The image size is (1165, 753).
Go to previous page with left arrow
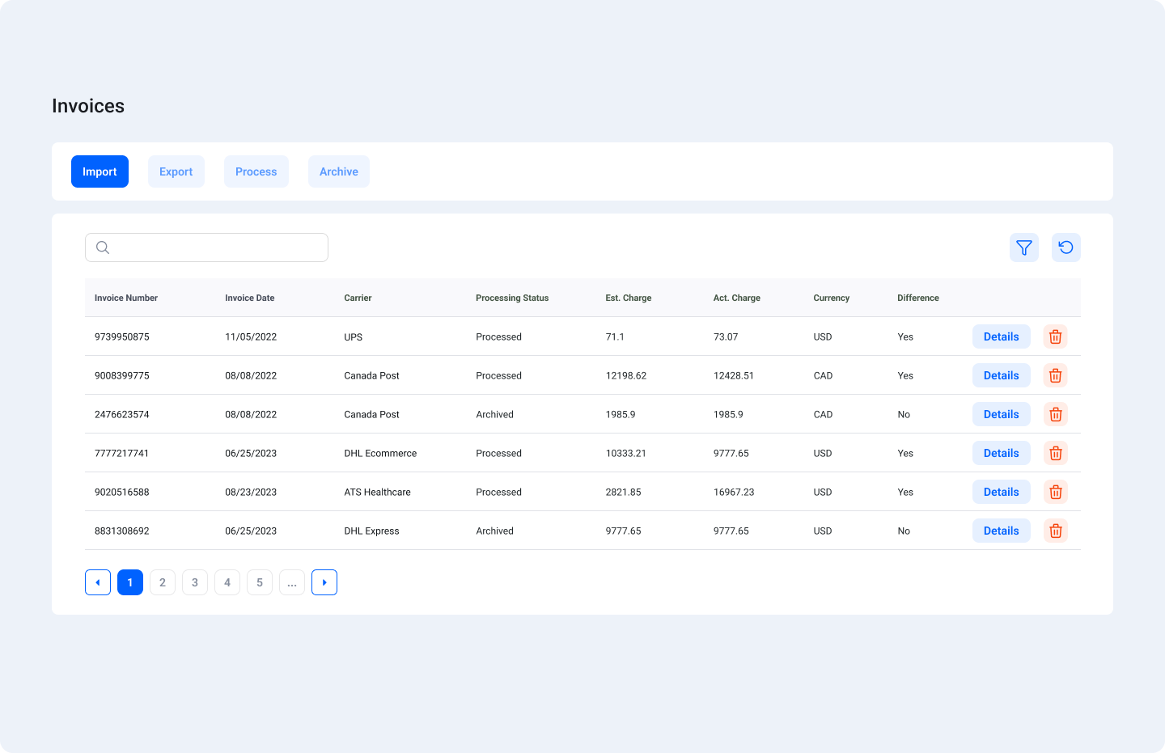pyautogui.click(x=98, y=582)
